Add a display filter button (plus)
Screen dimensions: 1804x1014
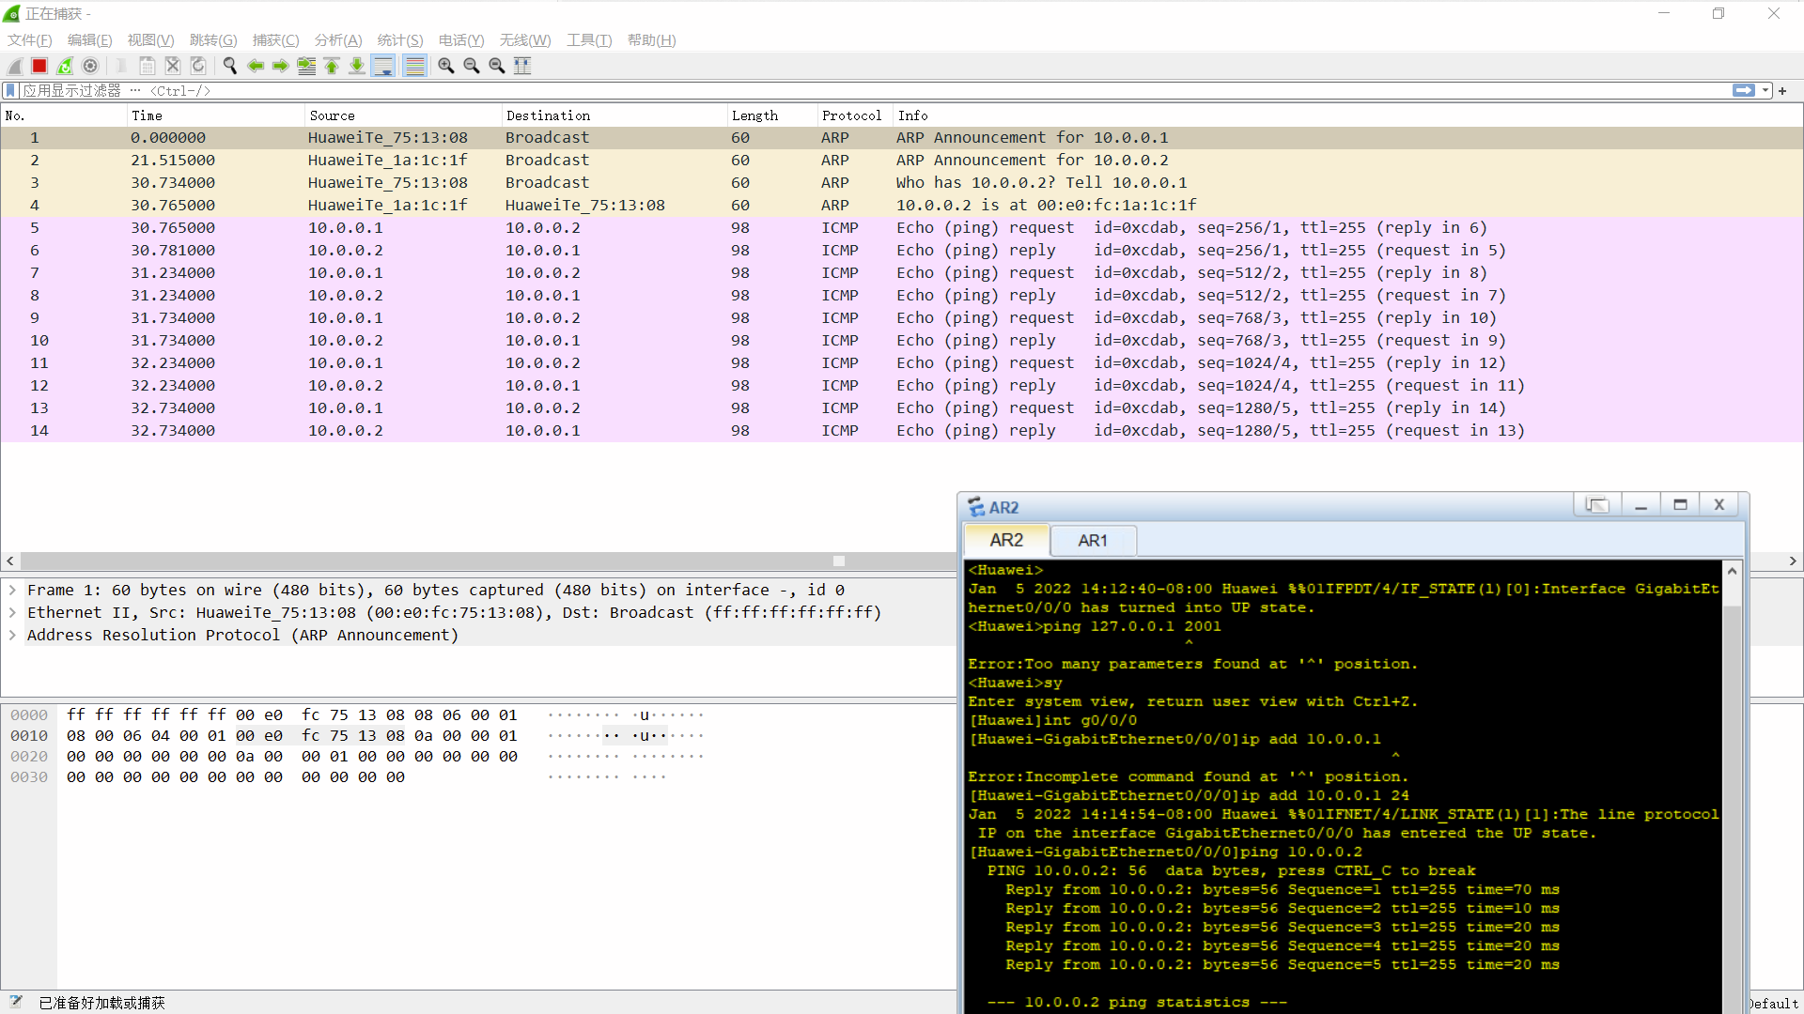tap(1782, 91)
